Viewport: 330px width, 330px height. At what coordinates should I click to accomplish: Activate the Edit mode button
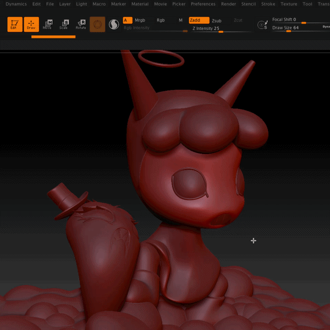coord(15,24)
